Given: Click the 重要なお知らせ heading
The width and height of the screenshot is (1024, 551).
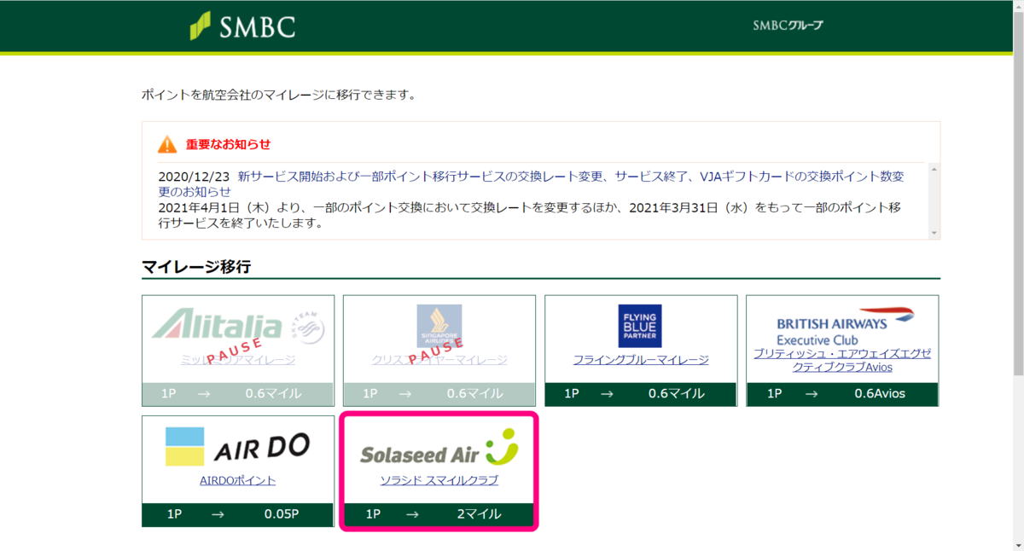Looking at the screenshot, I should (229, 144).
